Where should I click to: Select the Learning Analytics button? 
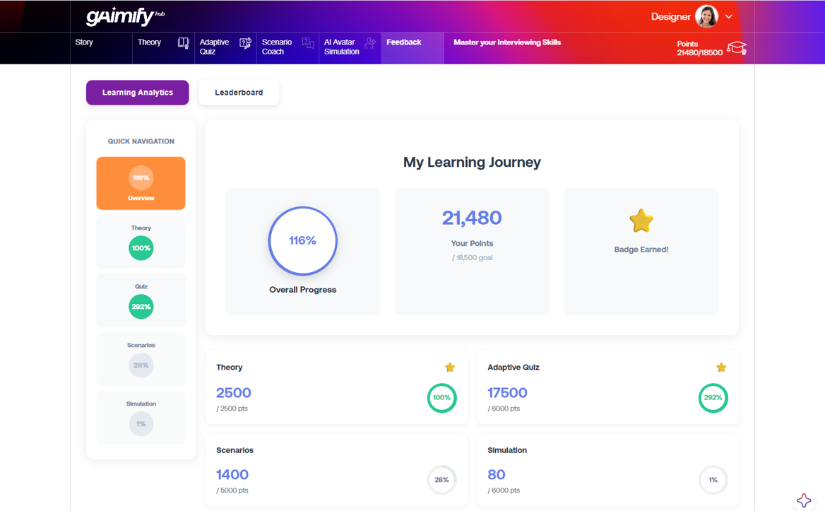[x=138, y=93]
